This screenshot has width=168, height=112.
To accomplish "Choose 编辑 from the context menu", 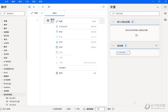I will 77,21.
